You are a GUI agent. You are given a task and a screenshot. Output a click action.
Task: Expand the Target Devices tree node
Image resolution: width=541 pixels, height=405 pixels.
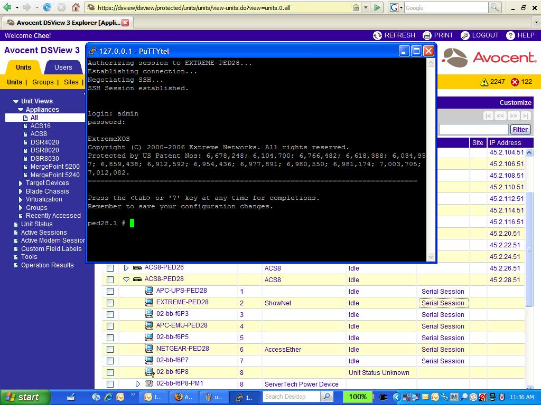point(21,183)
